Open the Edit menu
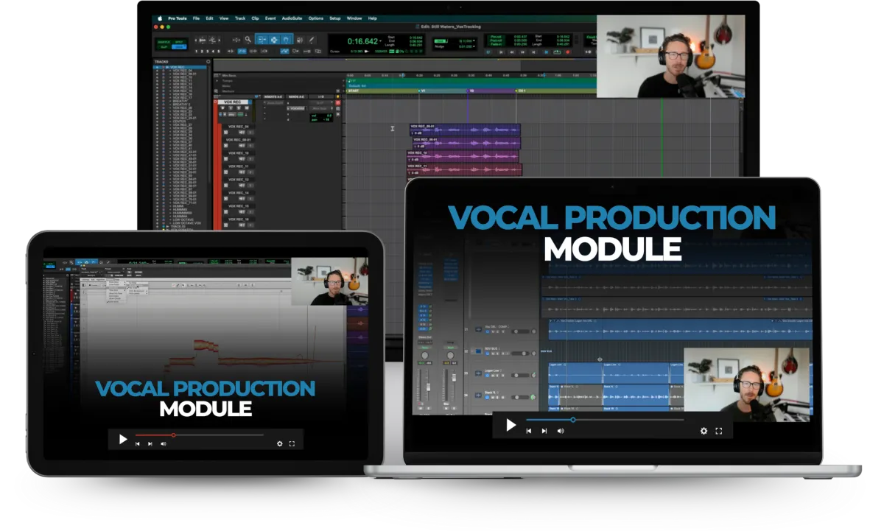Screen dimensions: 884x531 (x=209, y=18)
